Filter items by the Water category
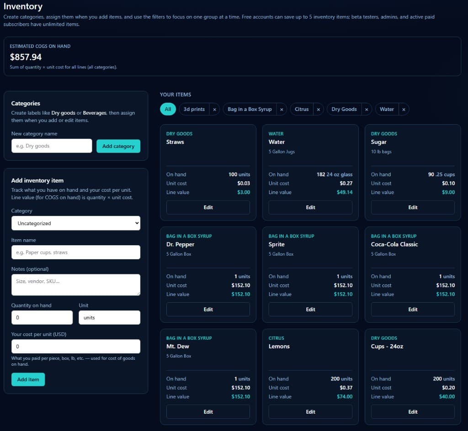Viewport: 468px width, 431px height. tap(386, 109)
